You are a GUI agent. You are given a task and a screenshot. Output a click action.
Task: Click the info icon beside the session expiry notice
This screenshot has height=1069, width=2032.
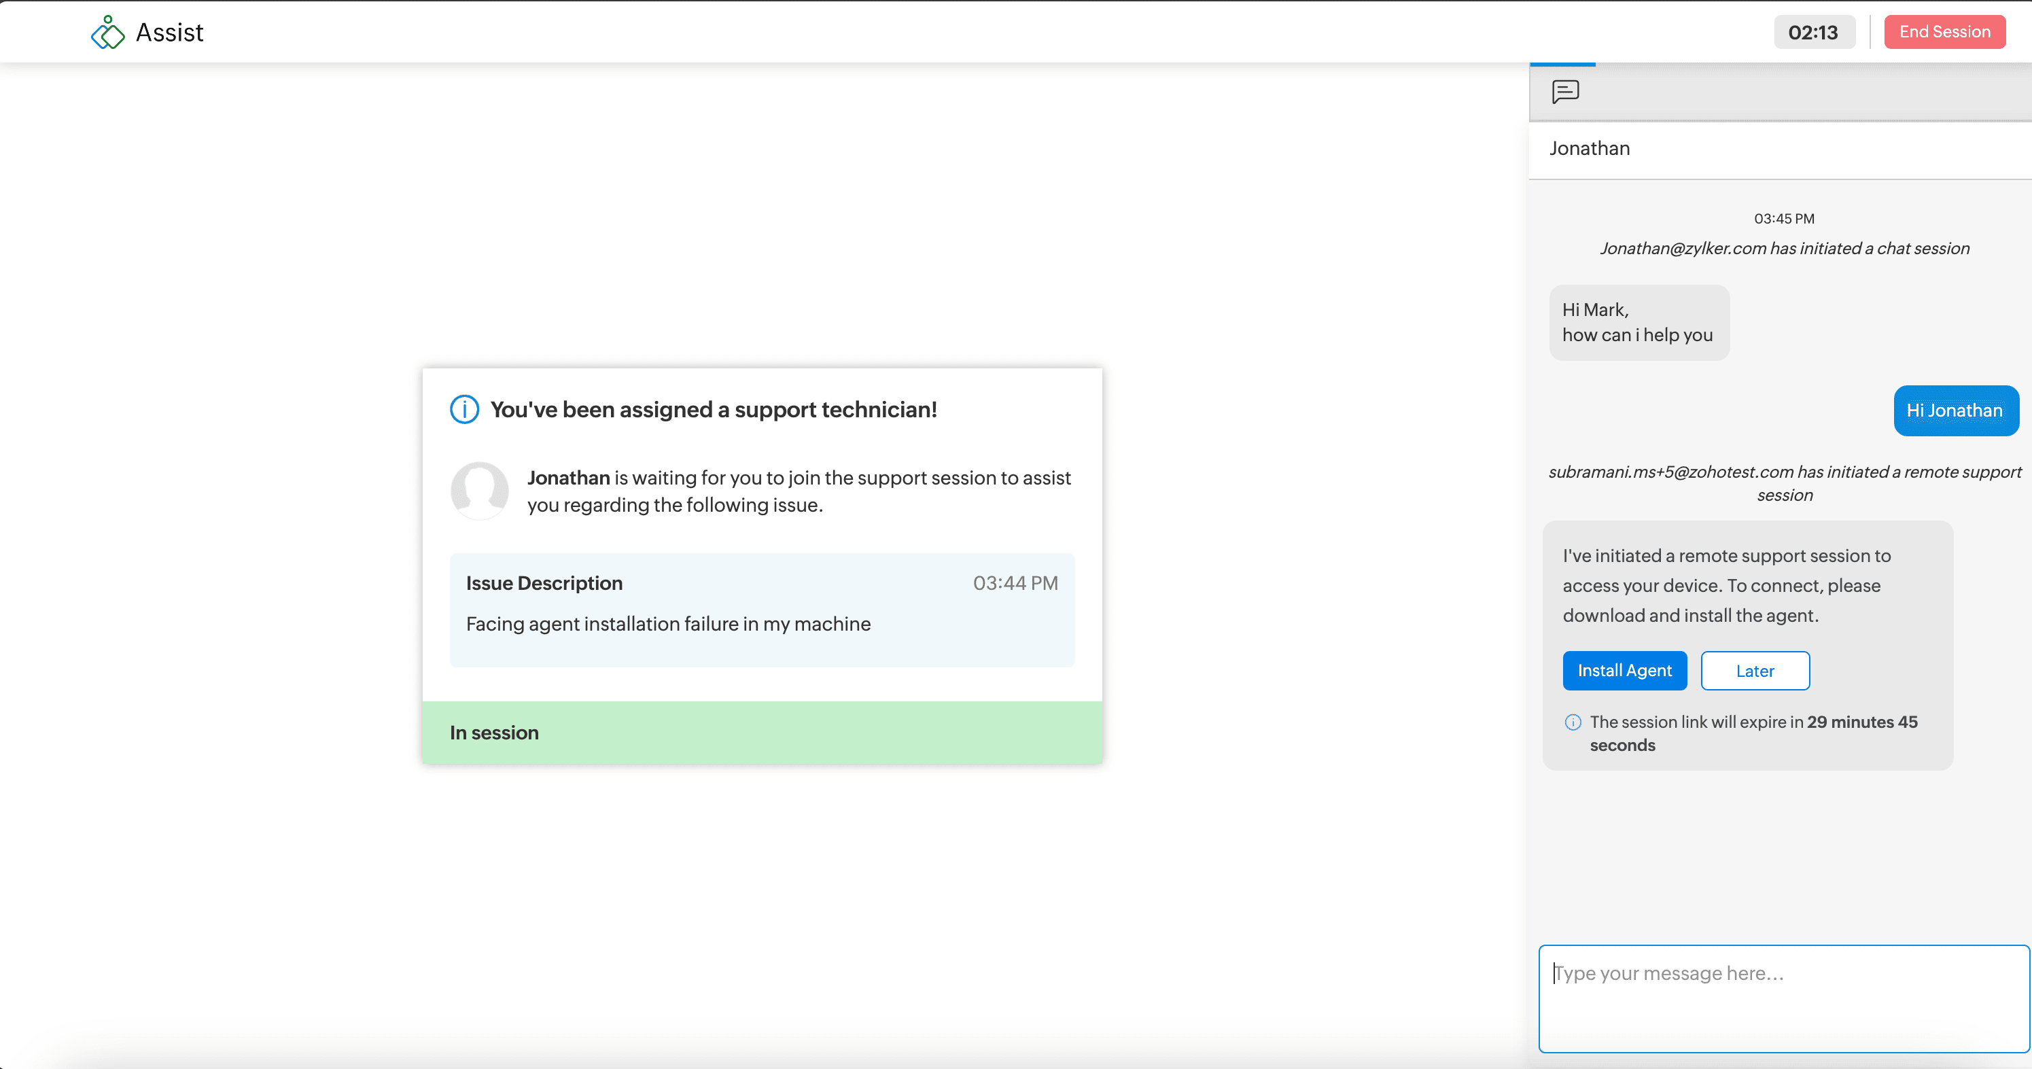(1573, 722)
